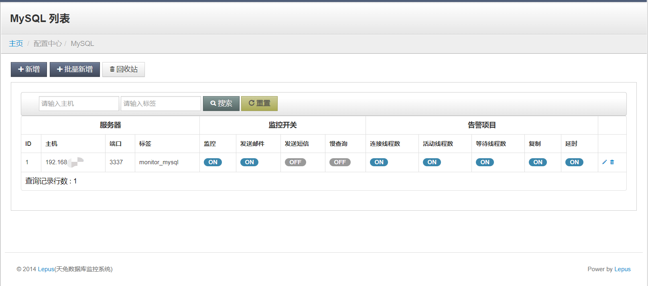
Task: Click the port value 3337
Action: [x=116, y=162]
